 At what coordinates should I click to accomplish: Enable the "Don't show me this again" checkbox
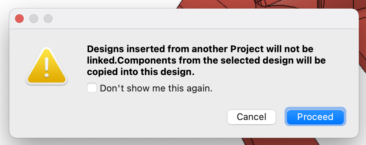pyautogui.click(x=92, y=88)
